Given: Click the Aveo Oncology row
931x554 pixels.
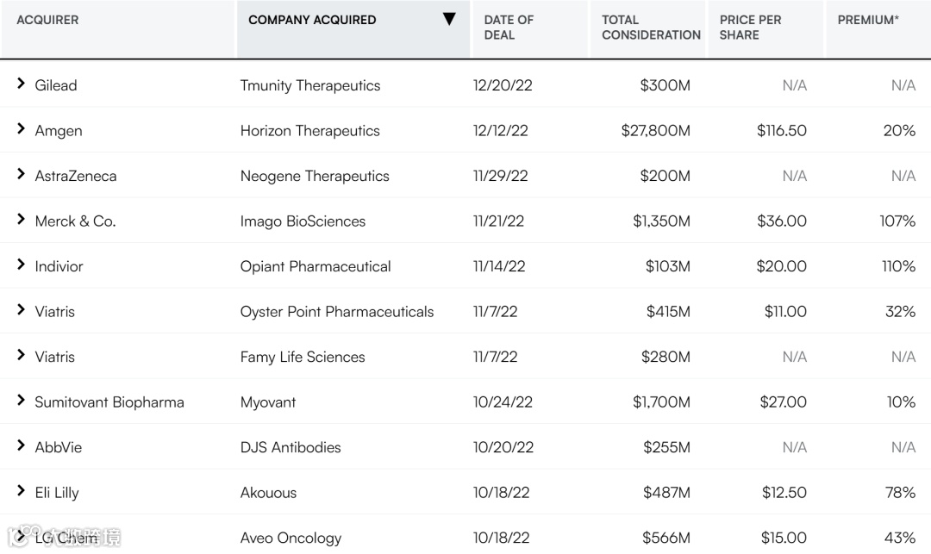Looking at the screenshot, I should click(x=291, y=538).
